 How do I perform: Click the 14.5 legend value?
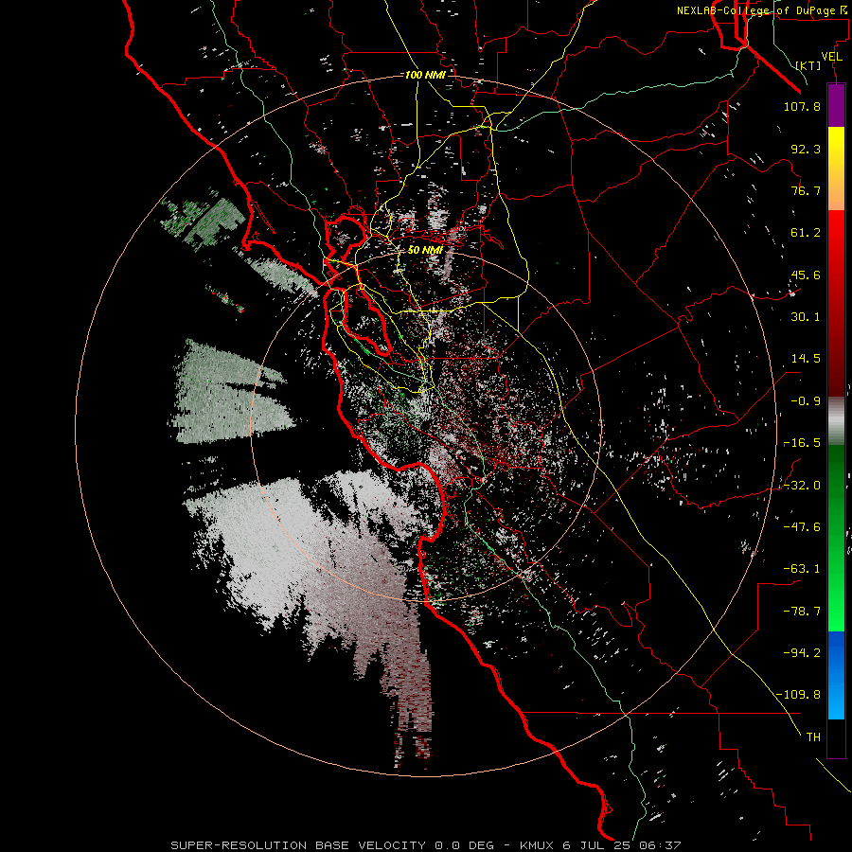(806, 359)
